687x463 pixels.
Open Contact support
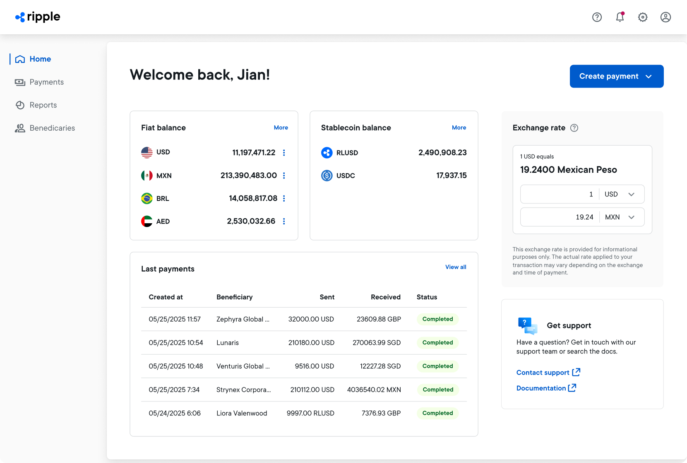(x=543, y=372)
